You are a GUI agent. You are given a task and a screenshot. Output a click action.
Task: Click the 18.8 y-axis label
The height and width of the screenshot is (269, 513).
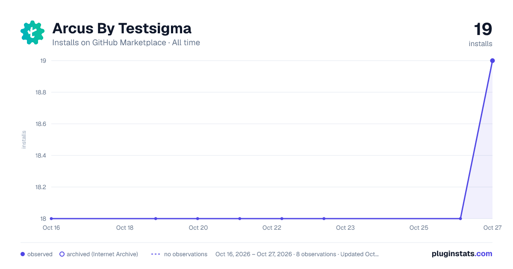(x=41, y=92)
